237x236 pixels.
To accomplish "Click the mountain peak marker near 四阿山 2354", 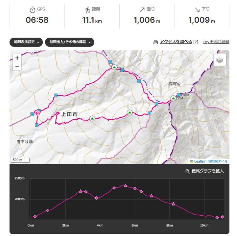I will tap(173, 98).
